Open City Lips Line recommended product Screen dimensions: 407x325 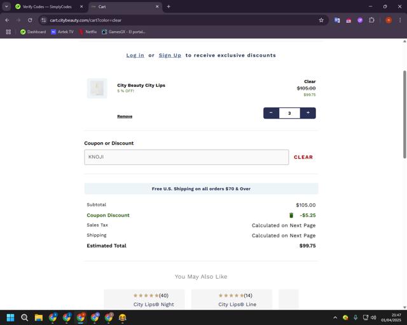click(237, 305)
